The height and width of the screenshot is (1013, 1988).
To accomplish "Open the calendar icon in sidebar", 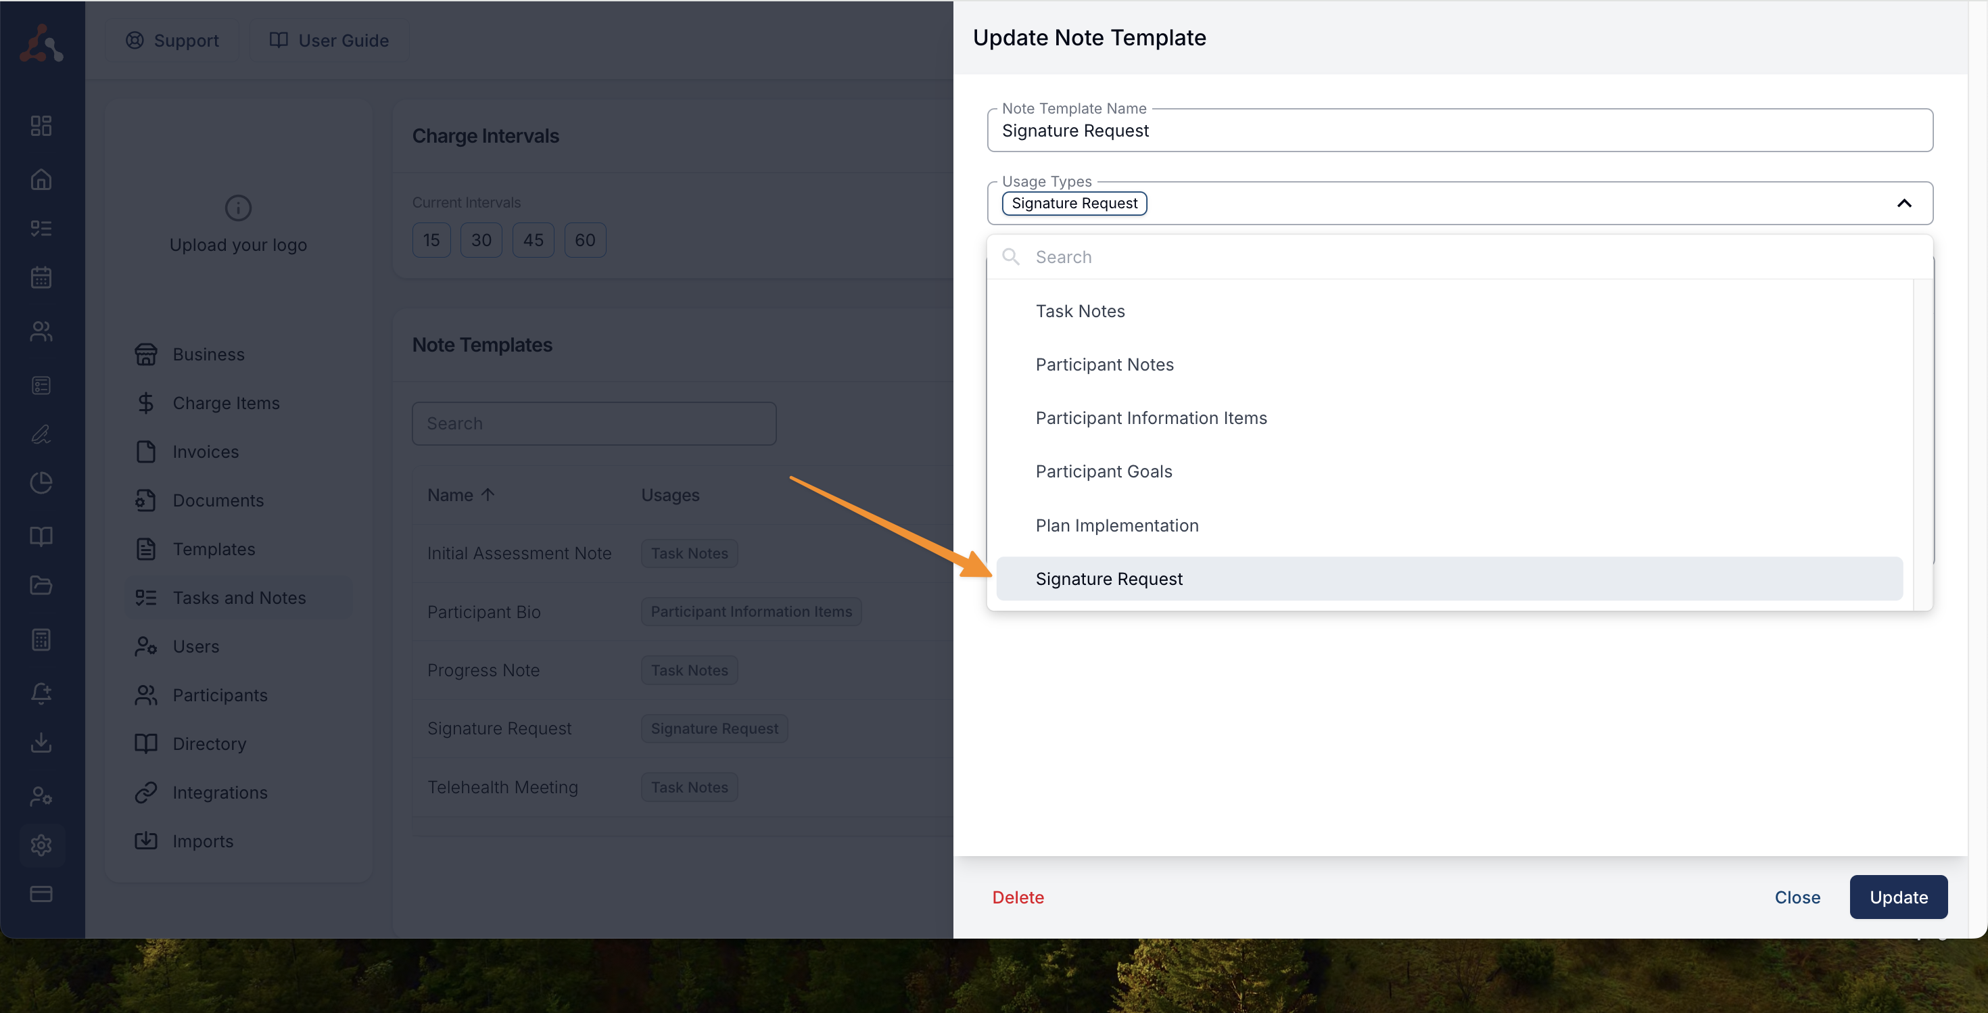I will (x=41, y=278).
